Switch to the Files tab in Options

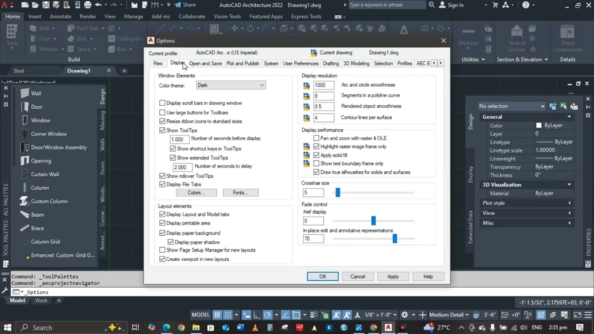click(158, 64)
